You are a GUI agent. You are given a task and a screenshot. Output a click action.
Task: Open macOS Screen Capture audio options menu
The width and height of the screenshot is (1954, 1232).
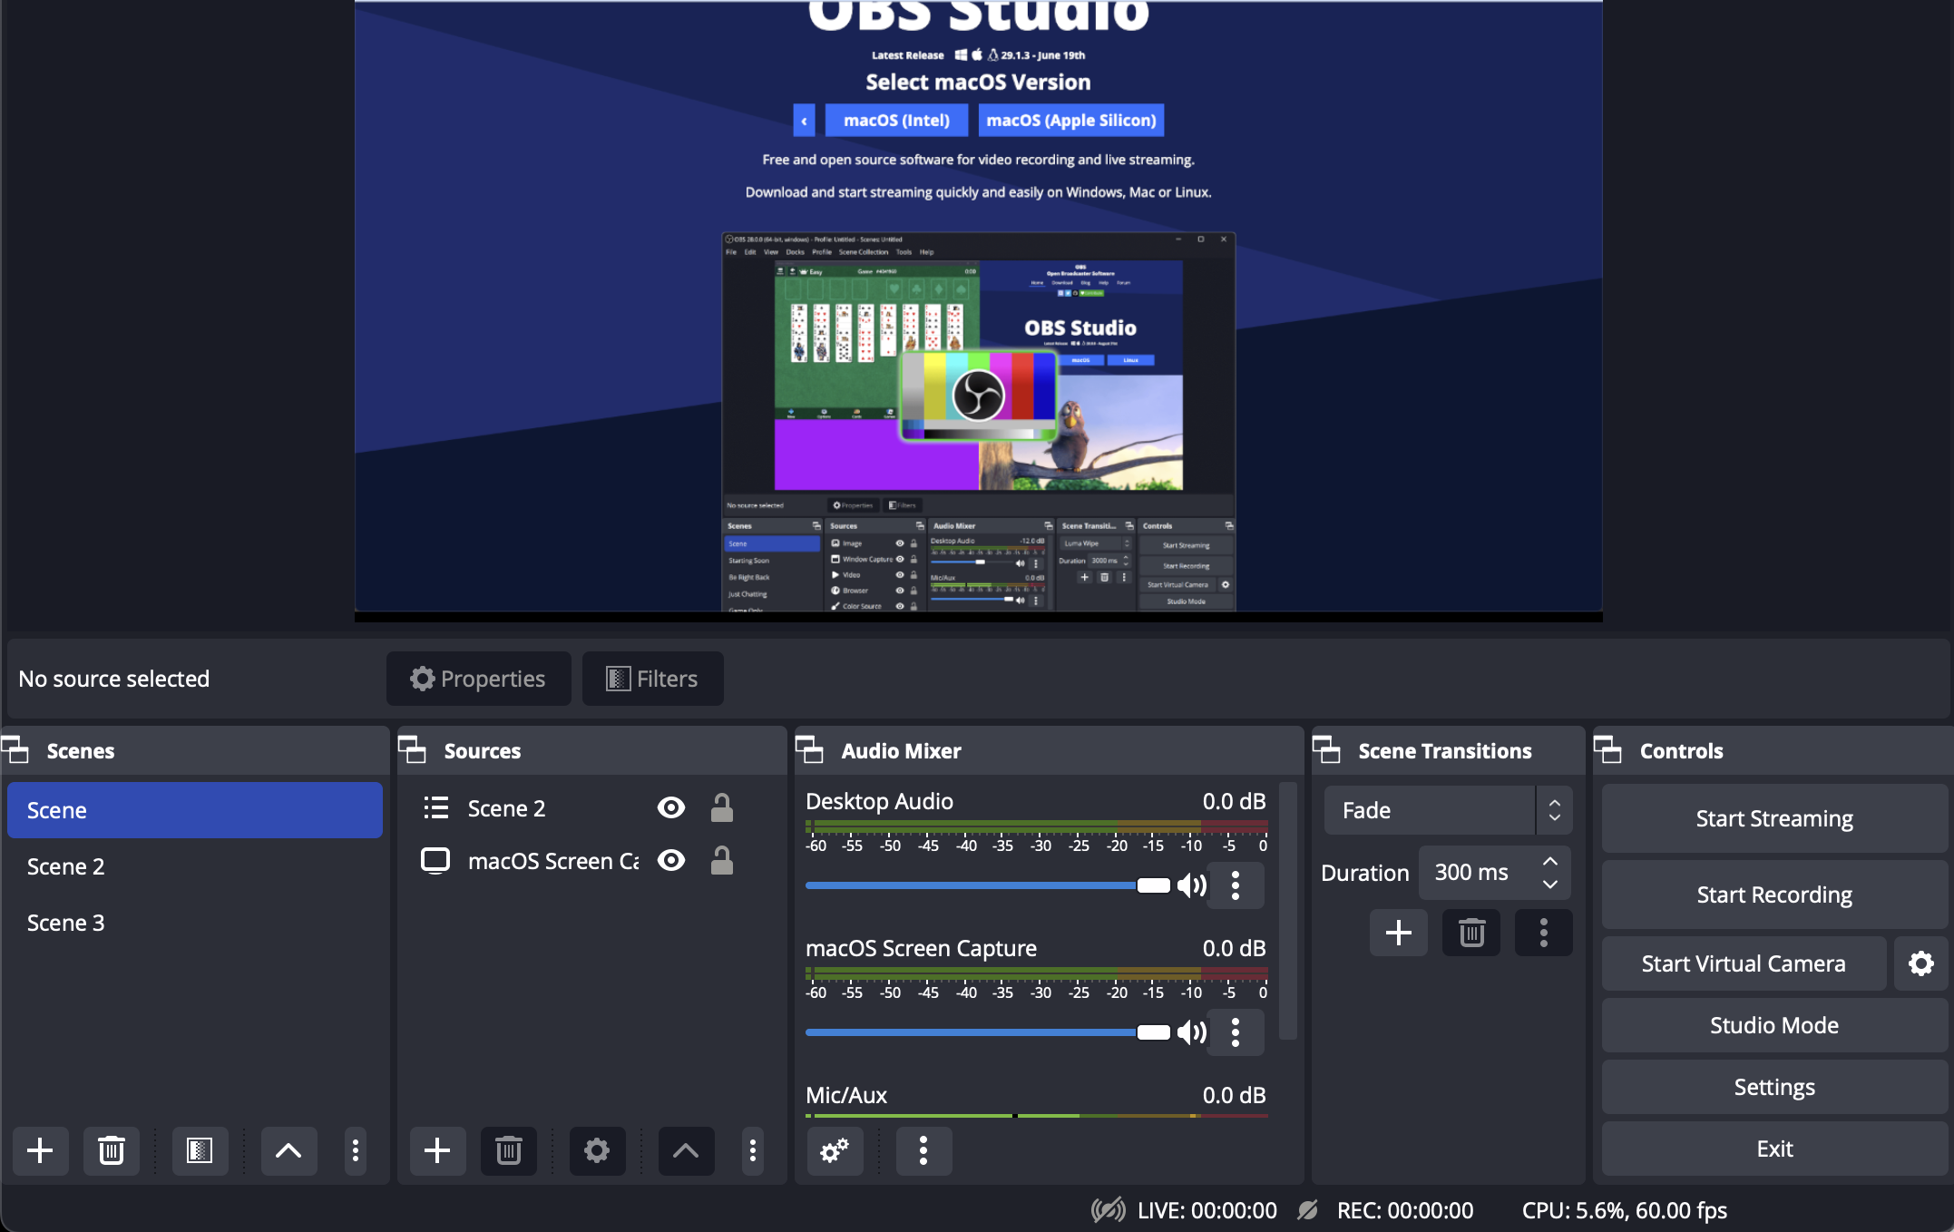pos(1236,1032)
